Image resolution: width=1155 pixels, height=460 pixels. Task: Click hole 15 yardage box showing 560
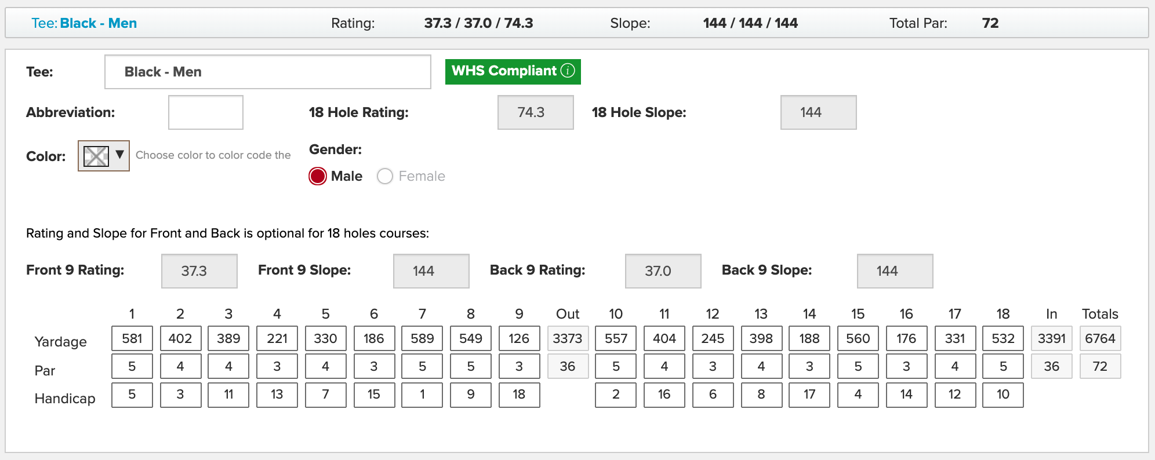tap(858, 338)
